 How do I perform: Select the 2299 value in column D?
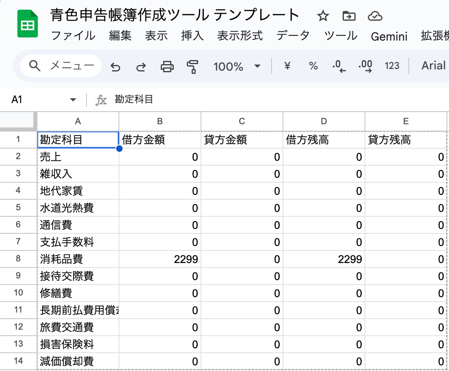tap(324, 259)
